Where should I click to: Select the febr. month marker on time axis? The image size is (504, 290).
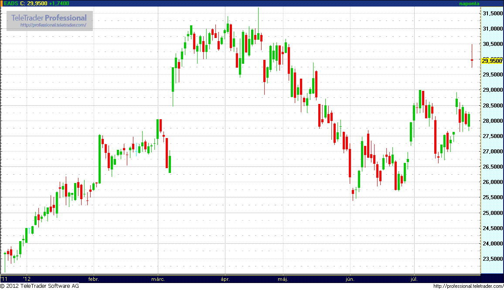pos(93,279)
